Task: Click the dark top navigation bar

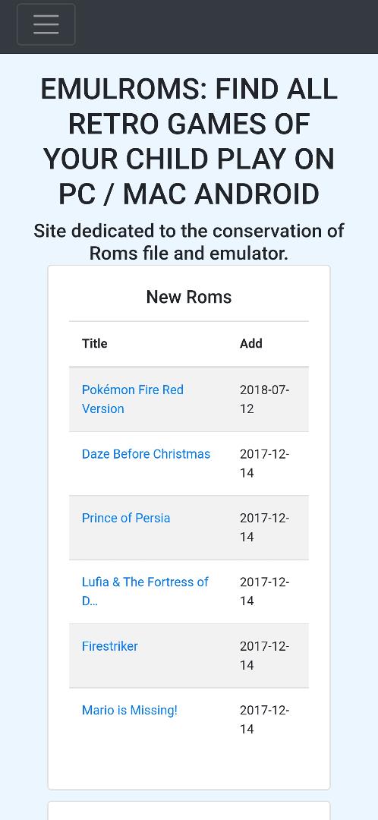Action: click(x=189, y=27)
